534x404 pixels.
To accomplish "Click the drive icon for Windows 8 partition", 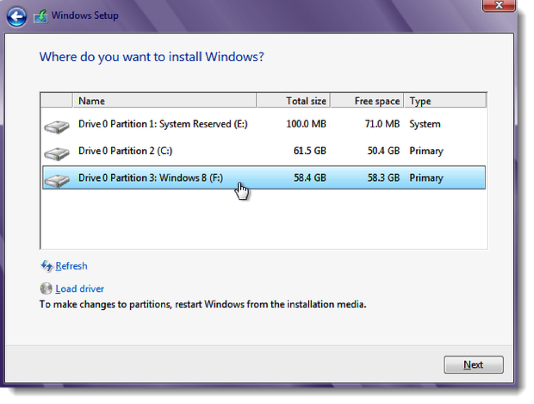I will tap(57, 181).
